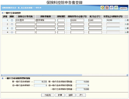Click the 保険料等の金額 field in row 2
The height and width of the screenshot is (99, 129).
click(77, 24)
